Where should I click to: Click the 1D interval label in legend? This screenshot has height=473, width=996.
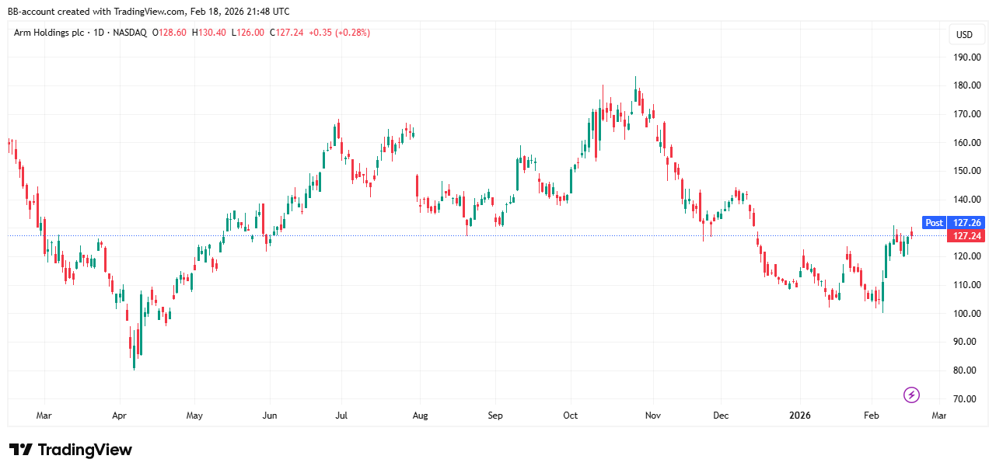[97, 33]
